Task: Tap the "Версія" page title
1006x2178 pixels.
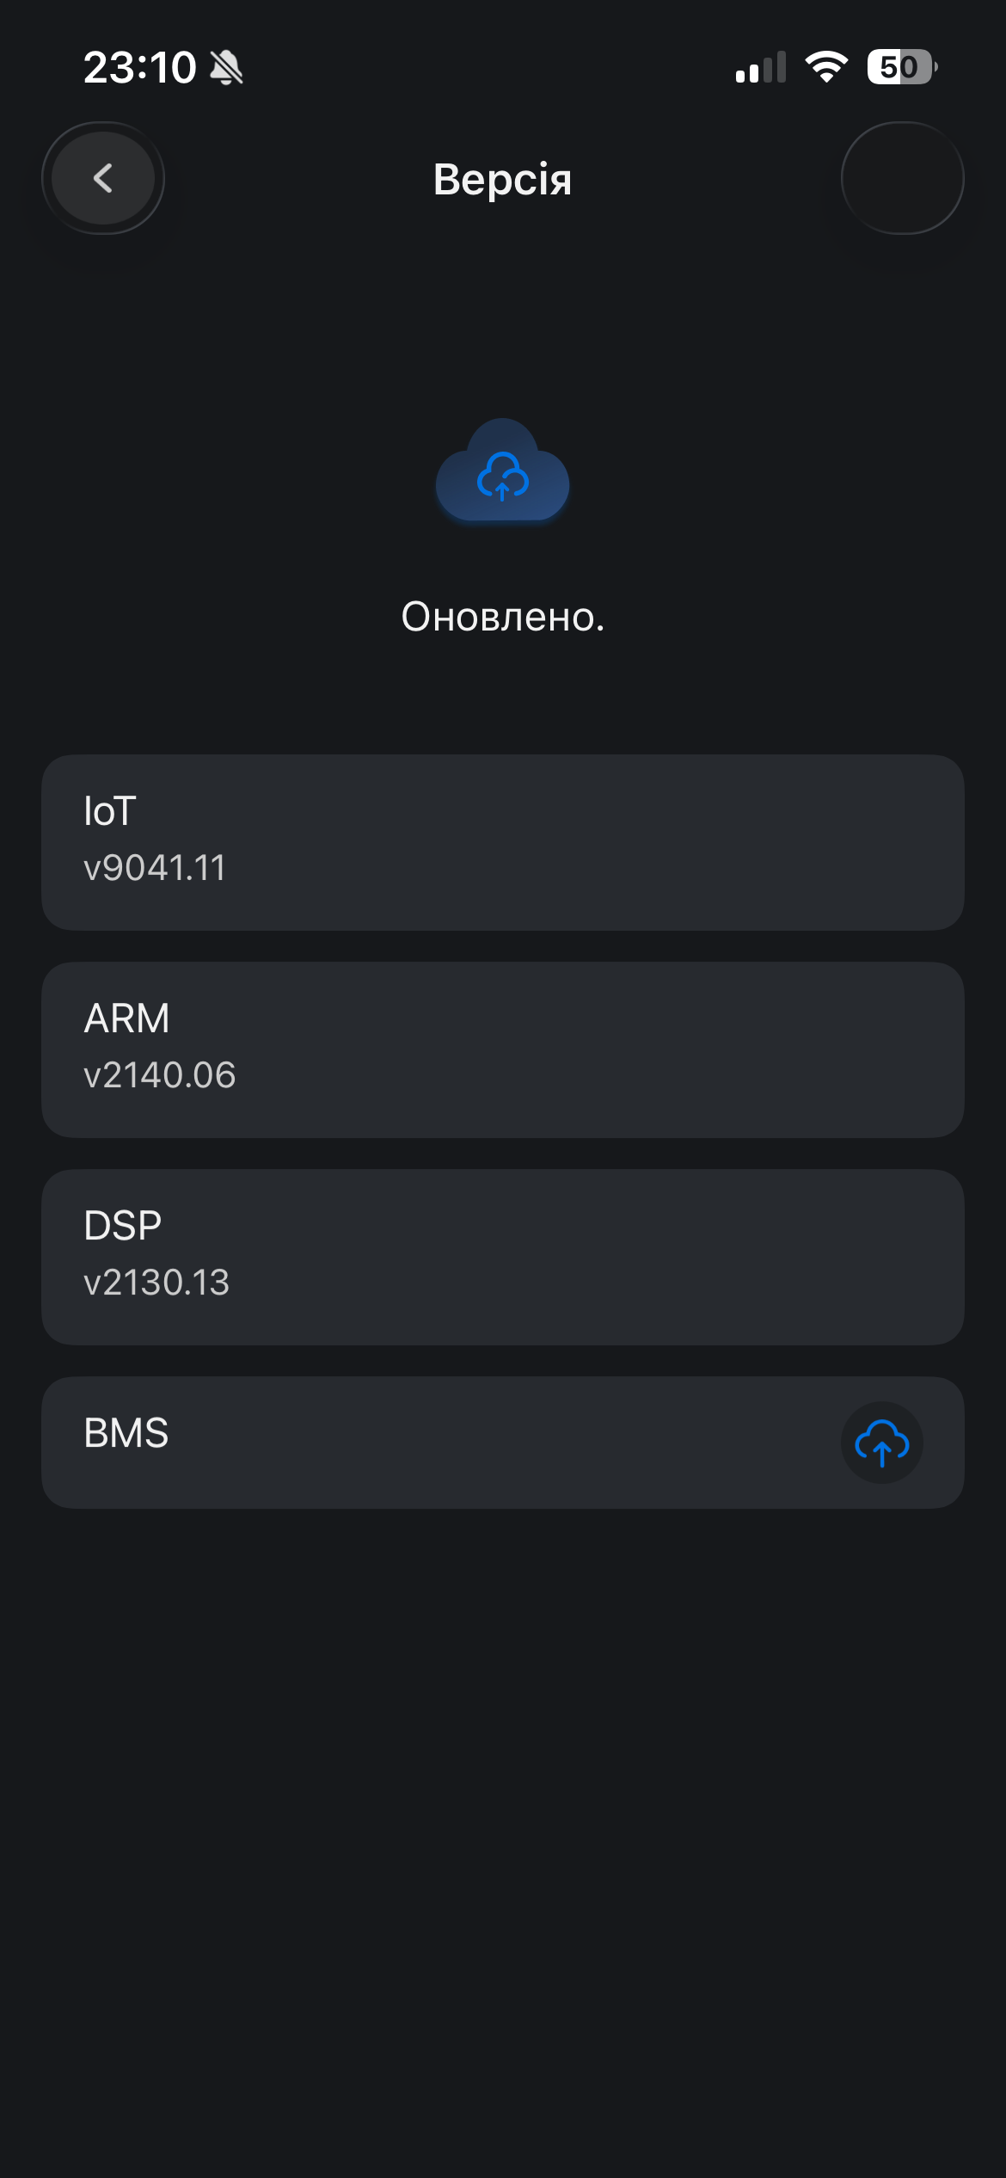Action: pyautogui.click(x=502, y=180)
